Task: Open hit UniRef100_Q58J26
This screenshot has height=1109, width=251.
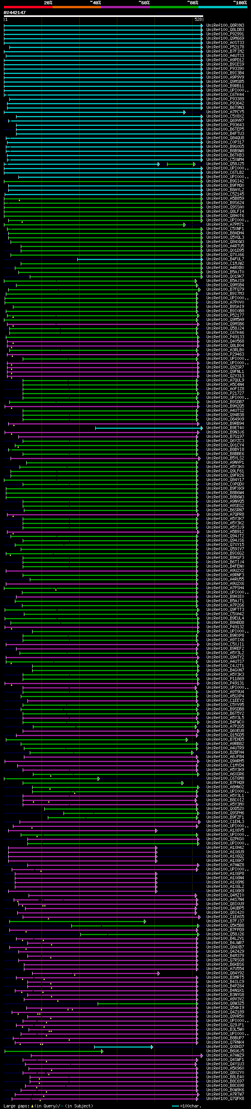Action: click(x=225, y=934)
